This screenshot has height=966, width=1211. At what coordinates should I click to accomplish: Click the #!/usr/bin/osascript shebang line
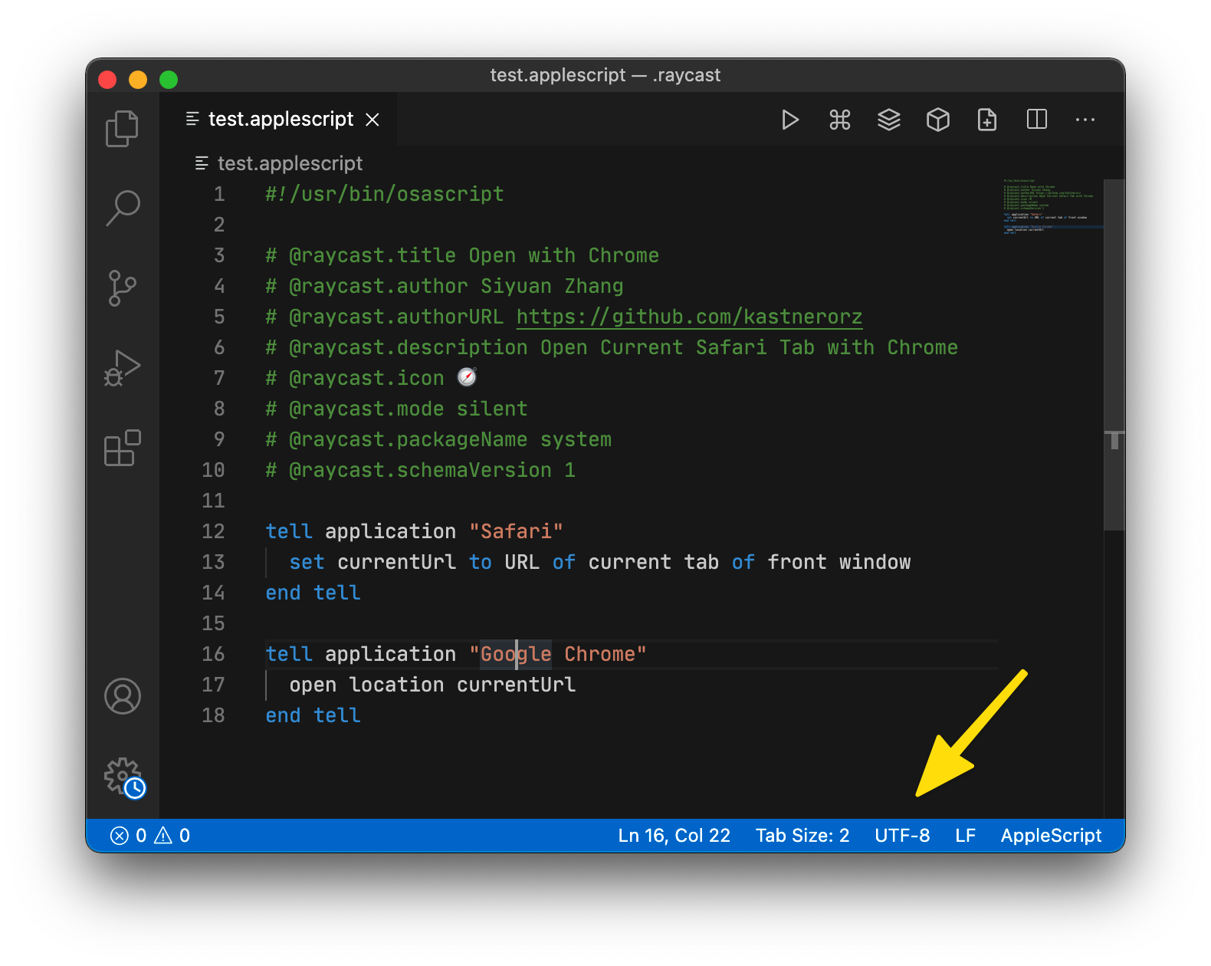[385, 194]
